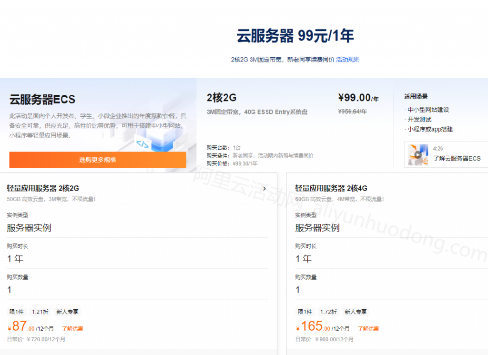This screenshot has width=488, height=355.
Task: Click the 限1件 tag on 2核4G card
Action: [305, 312]
